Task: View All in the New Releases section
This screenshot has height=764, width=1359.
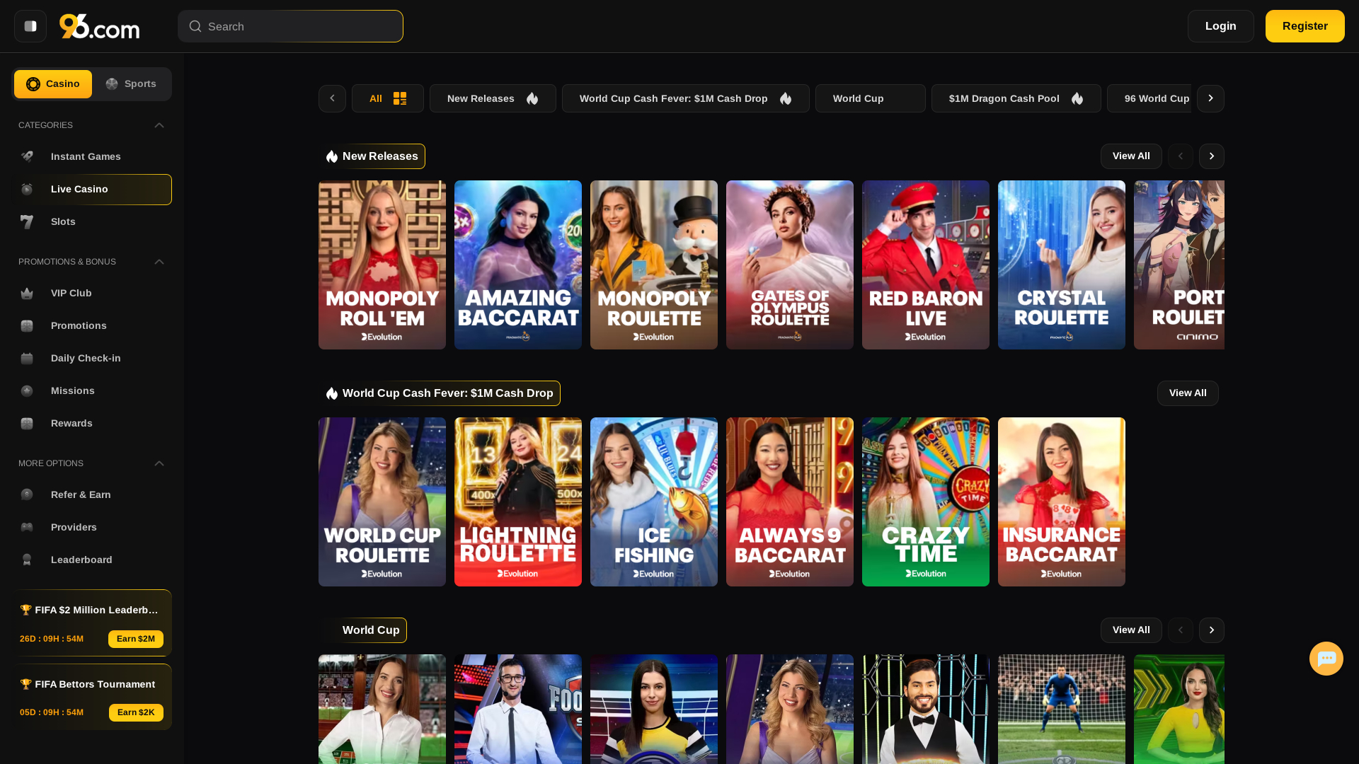Action: (1131, 156)
